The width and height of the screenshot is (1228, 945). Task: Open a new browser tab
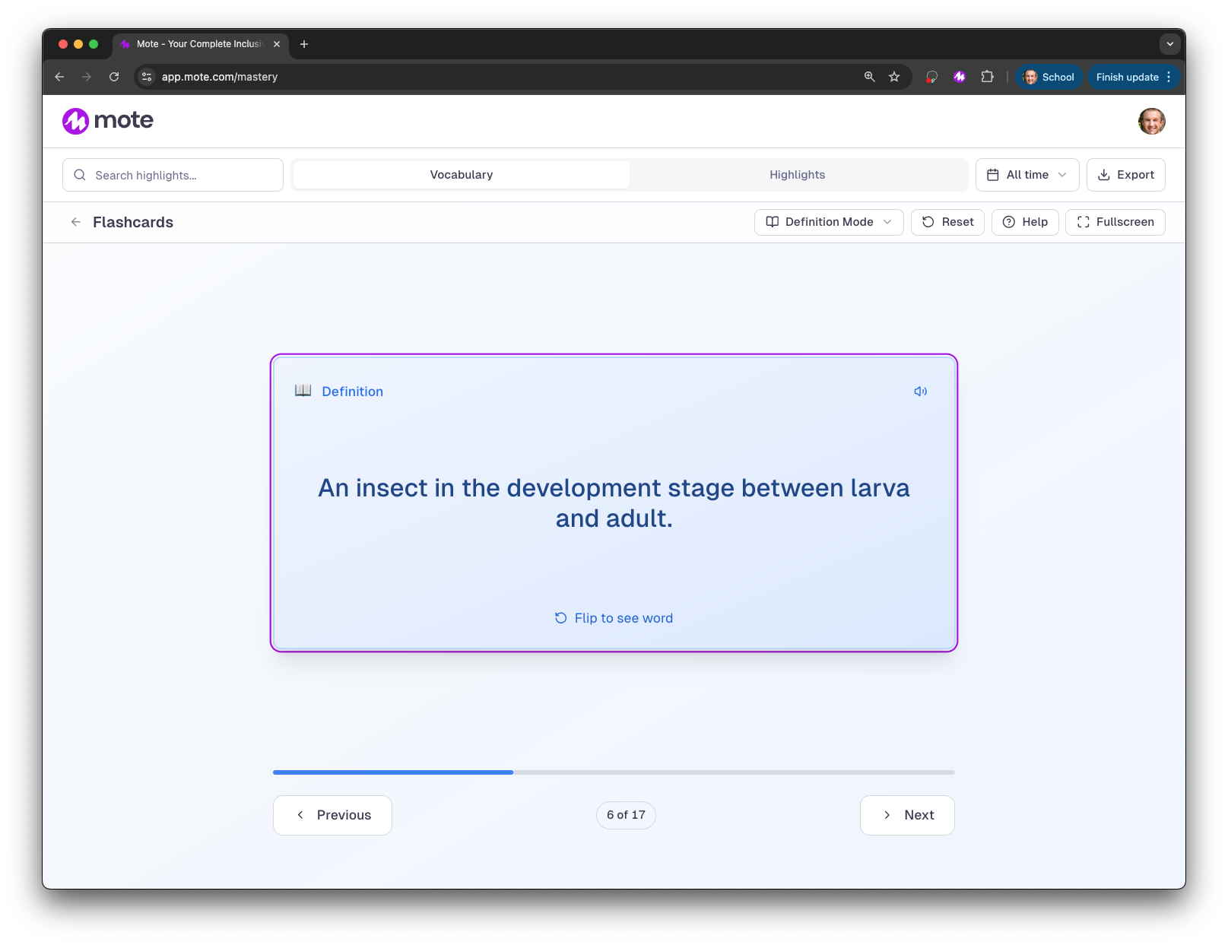click(x=304, y=44)
